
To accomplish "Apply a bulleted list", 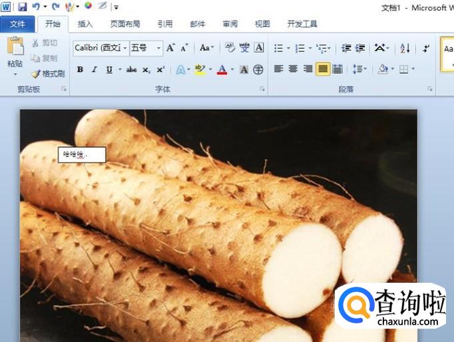I will [278, 48].
